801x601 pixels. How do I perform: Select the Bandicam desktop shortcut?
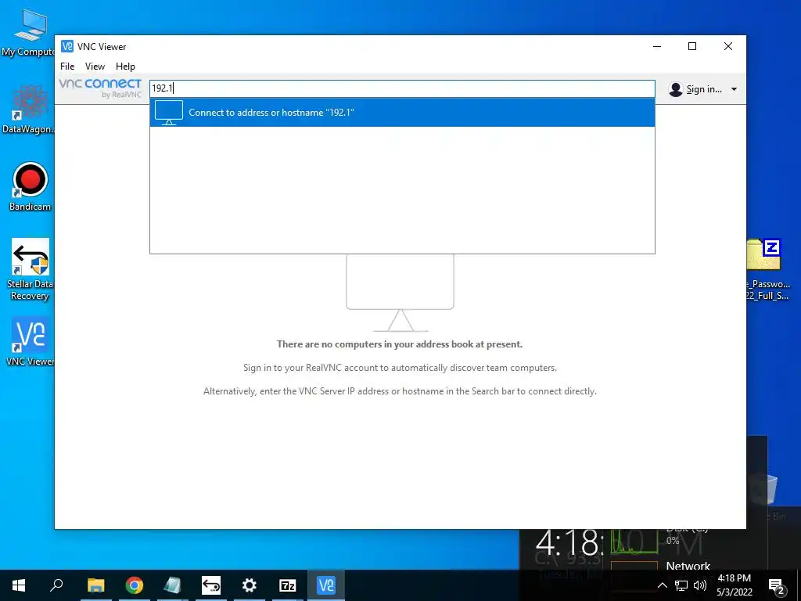pos(31,186)
